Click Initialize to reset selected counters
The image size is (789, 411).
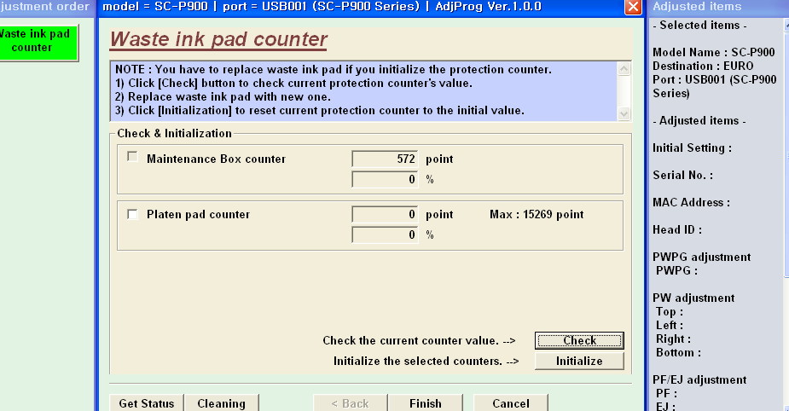pyautogui.click(x=578, y=361)
